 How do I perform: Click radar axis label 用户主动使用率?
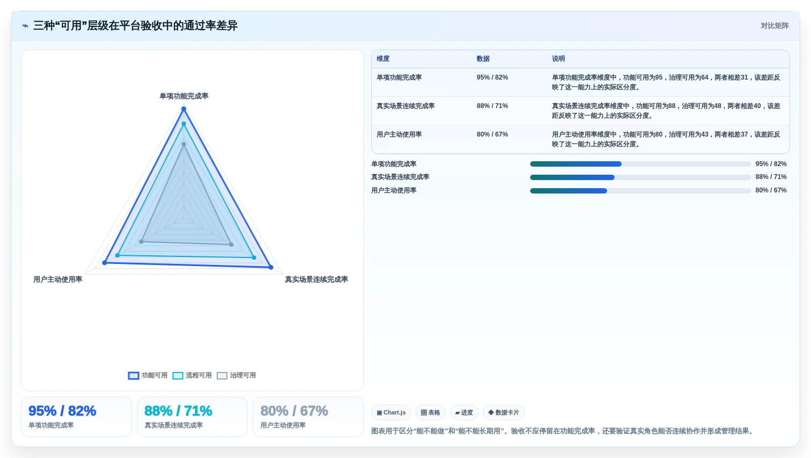point(58,280)
